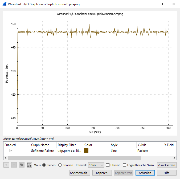
Task: Open Hilfe button
Action: (167, 173)
